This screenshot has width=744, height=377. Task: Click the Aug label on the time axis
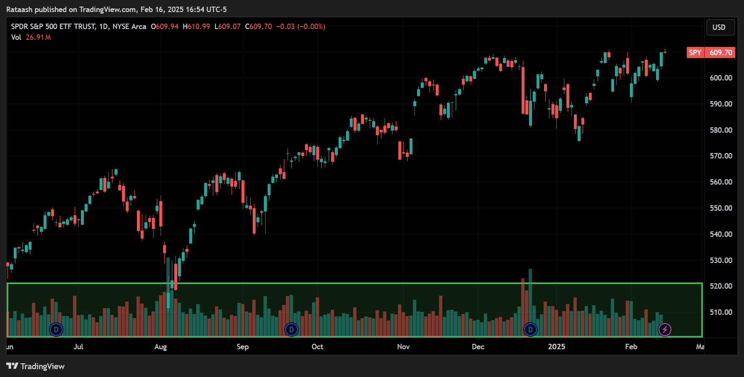161,347
